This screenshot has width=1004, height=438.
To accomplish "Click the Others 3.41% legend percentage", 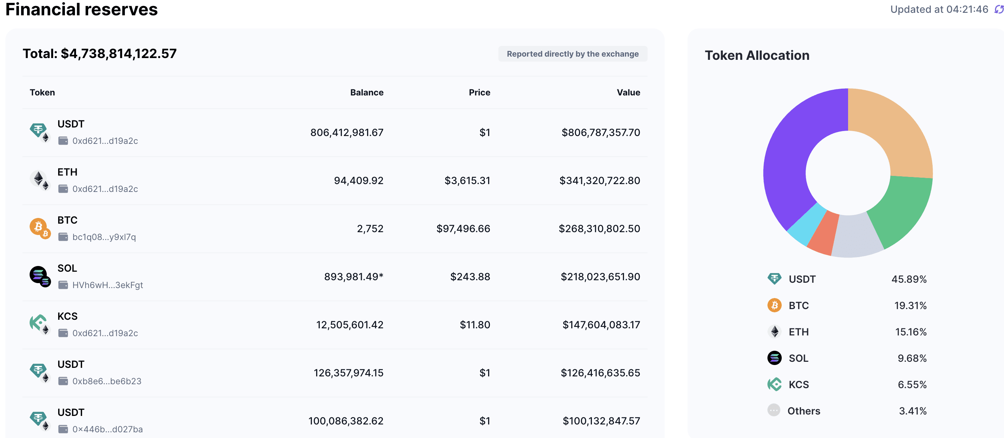I will [x=913, y=411].
